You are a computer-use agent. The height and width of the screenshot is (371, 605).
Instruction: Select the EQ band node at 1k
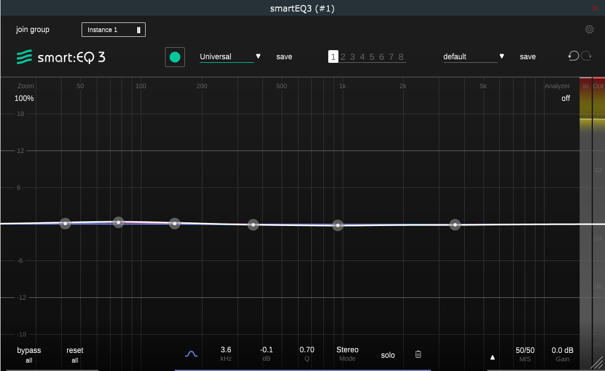[x=338, y=225]
